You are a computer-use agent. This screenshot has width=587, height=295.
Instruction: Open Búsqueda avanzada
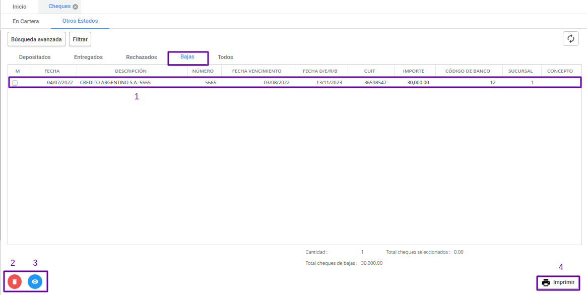[37, 39]
